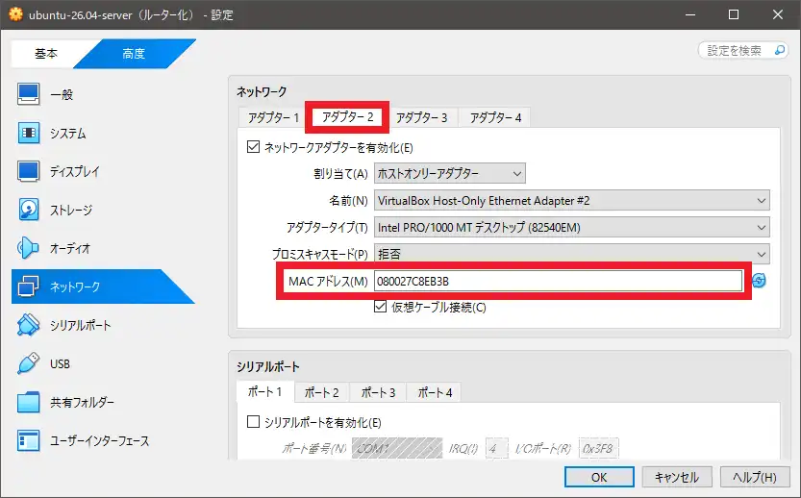Open the オーディオ speaker icon
The image size is (801, 498).
[28, 248]
